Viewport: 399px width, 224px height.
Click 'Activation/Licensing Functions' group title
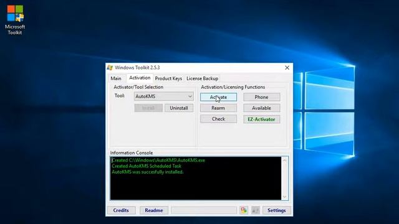click(233, 87)
